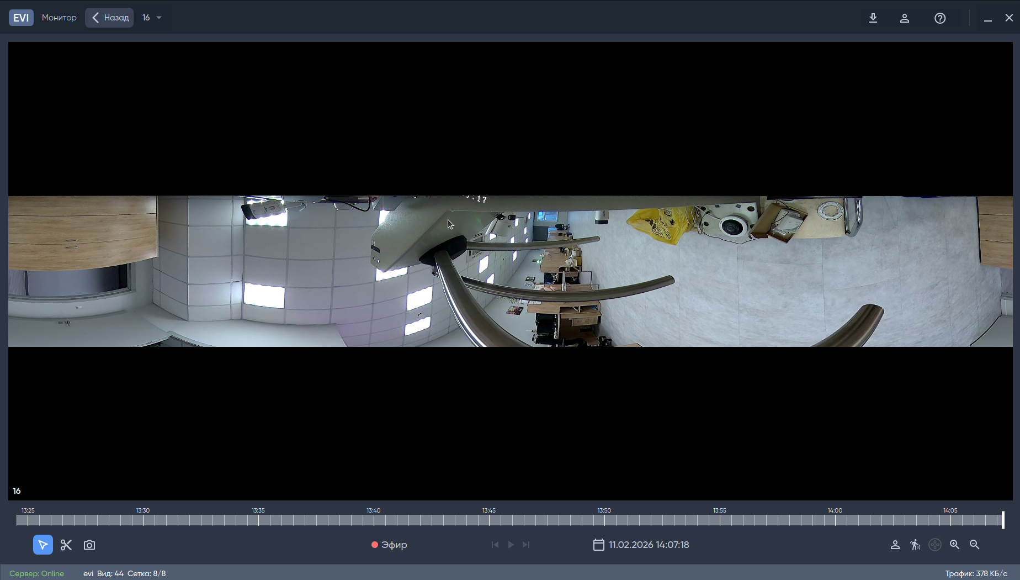Click the Сервер: Online status

[37, 573]
